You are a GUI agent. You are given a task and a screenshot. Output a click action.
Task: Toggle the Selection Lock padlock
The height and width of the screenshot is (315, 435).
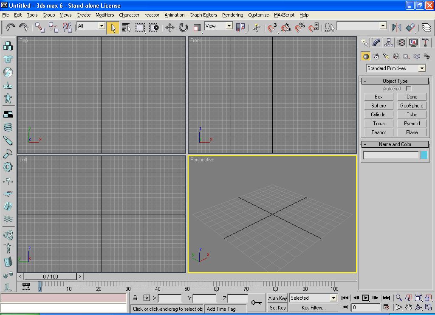click(x=135, y=298)
